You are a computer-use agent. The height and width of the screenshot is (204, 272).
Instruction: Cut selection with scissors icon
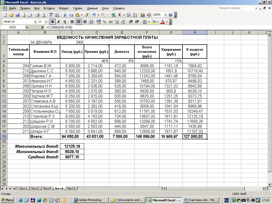(x=65, y=15)
